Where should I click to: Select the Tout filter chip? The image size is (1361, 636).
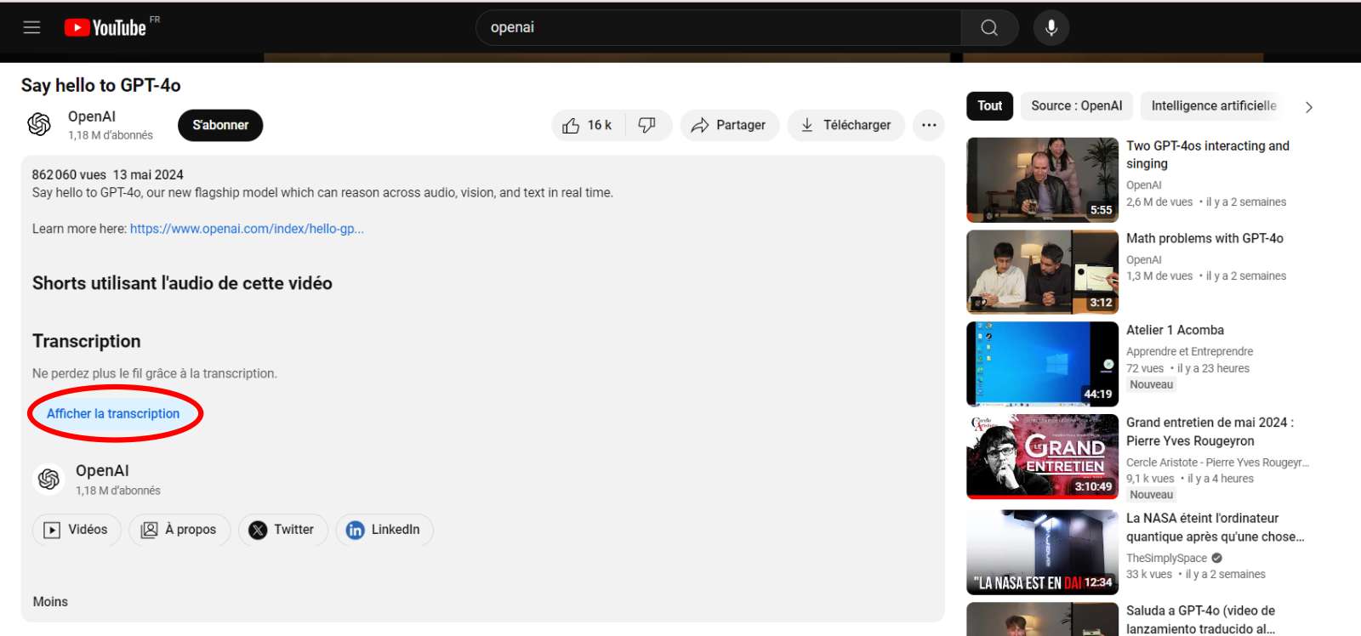[989, 105]
